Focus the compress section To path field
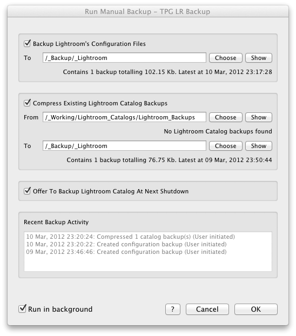296x336 pixels. point(124,146)
